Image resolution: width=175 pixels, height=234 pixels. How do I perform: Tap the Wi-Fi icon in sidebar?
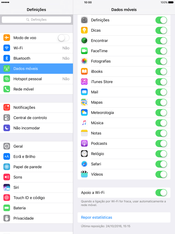[x=7, y=48]
